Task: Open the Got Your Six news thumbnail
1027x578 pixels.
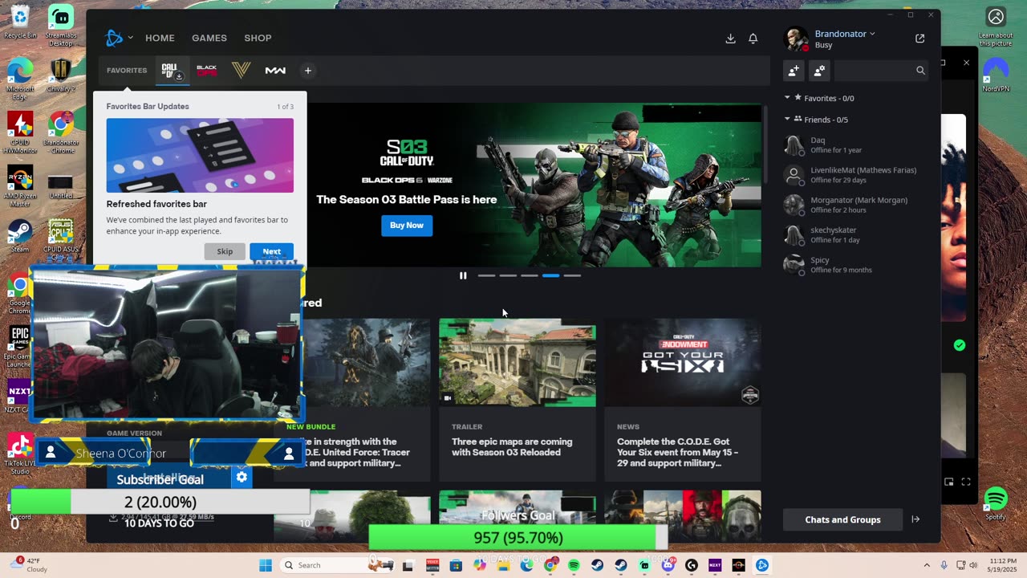Action: pyautogui.click(x=683, y=363)
